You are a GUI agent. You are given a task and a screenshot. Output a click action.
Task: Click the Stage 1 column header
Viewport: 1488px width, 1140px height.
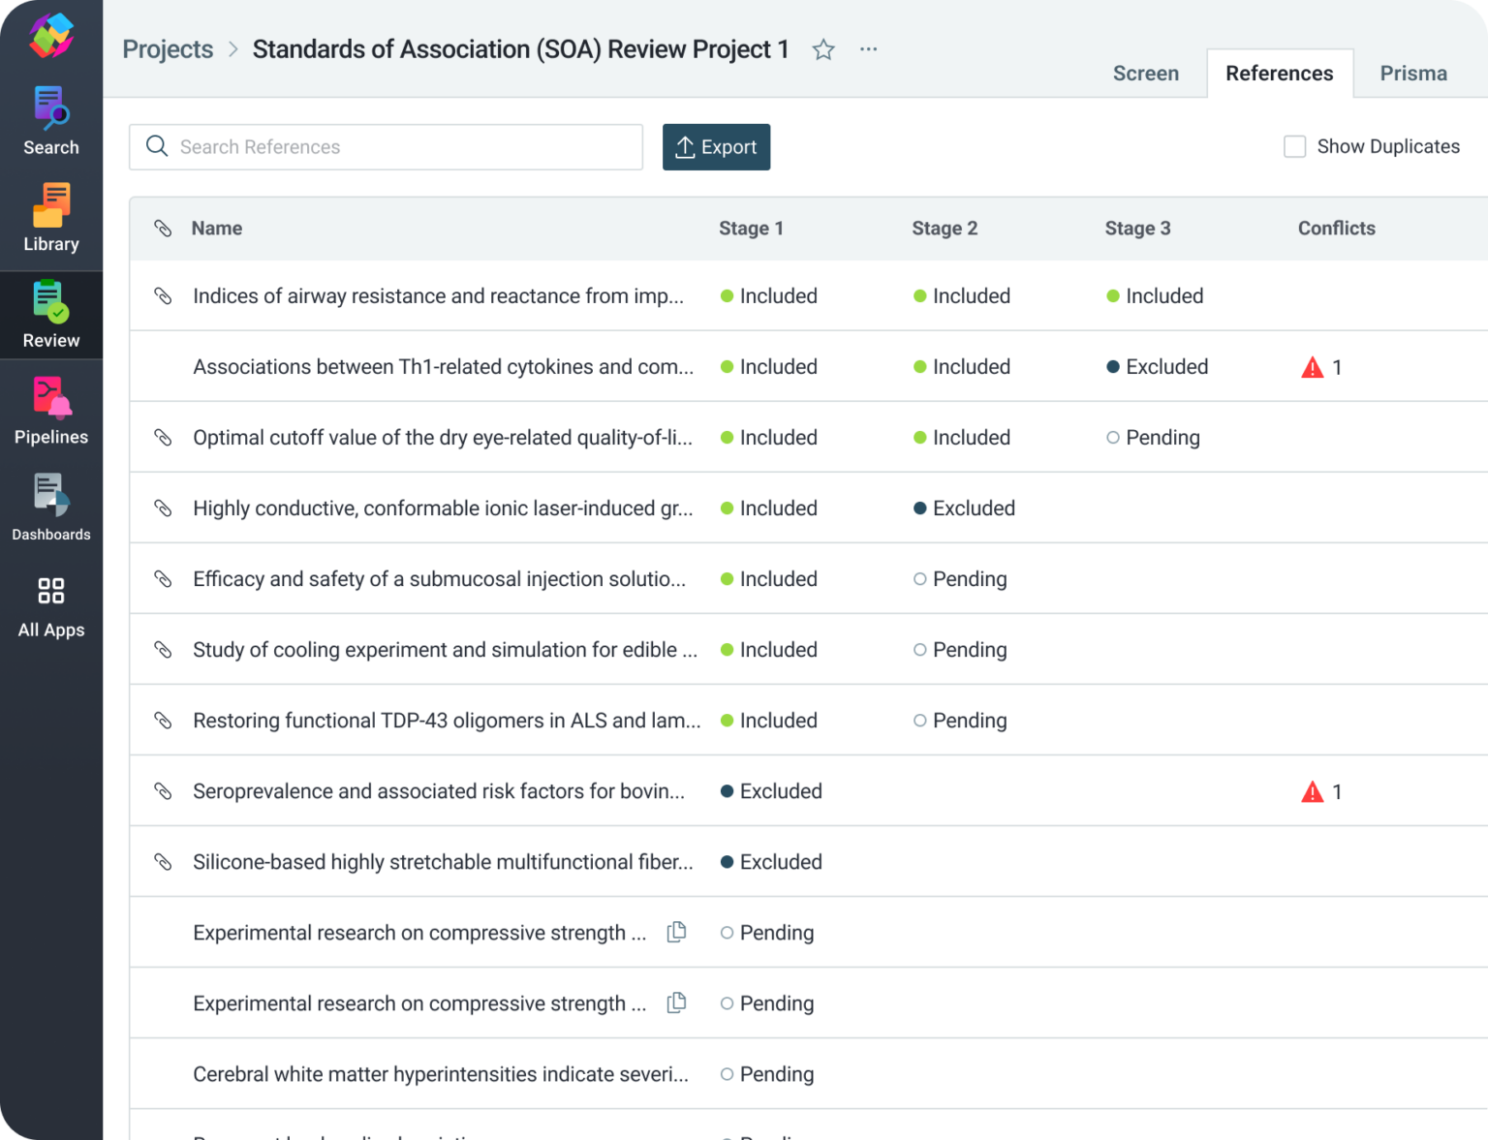click(x=751, y=229)
